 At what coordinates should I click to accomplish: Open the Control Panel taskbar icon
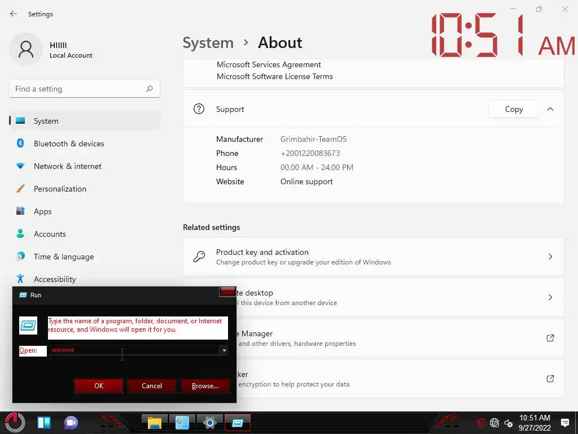[x=182, y=423]
